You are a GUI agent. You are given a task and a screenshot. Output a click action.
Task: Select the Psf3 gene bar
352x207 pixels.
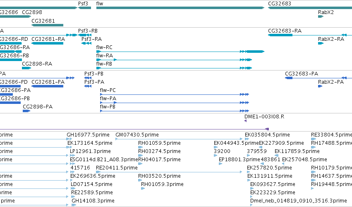point(84,8)
